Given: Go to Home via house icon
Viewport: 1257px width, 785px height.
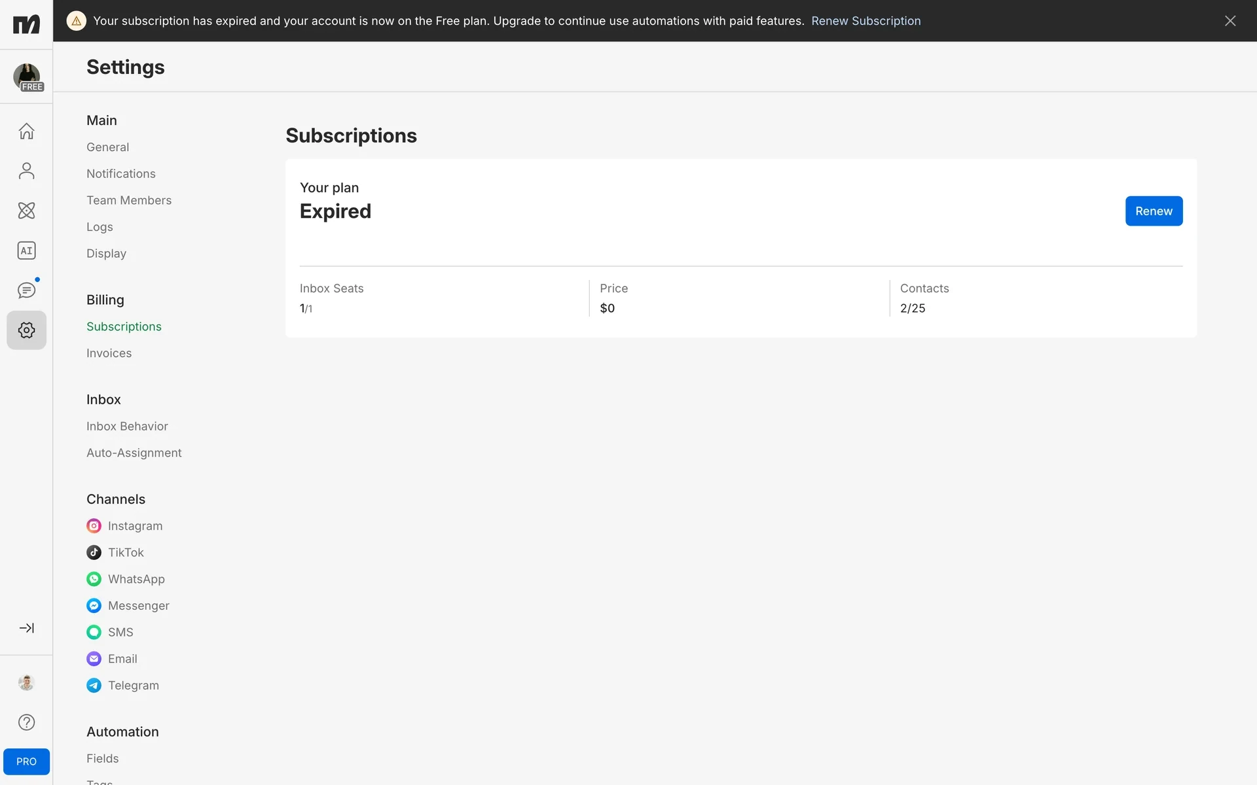Looking at the screenshot, I should tap(26, 131).
